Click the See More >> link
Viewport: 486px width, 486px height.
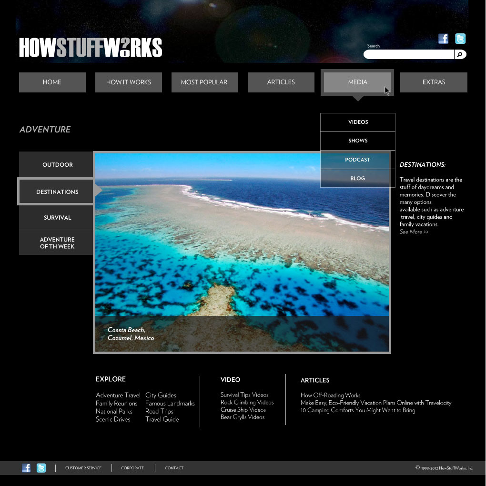[414, 232]
